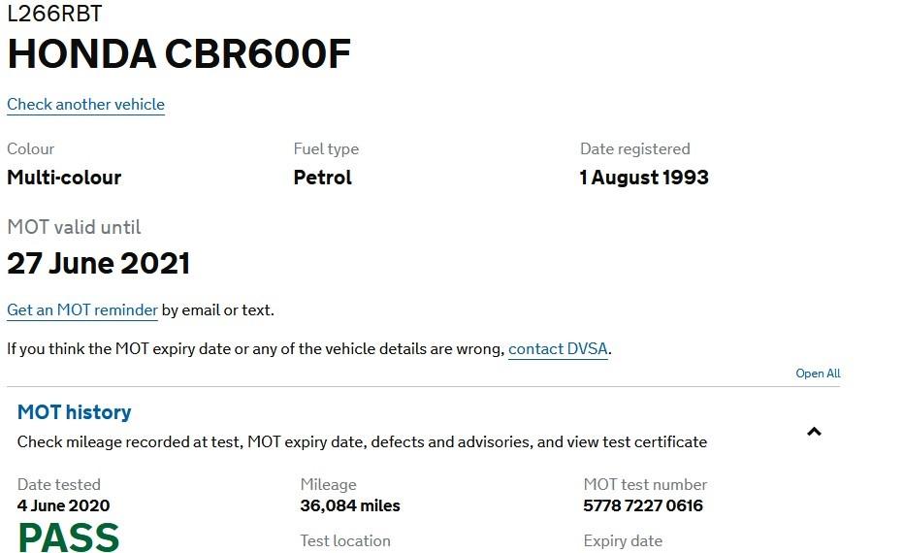Click the Check another vehicle link
Screen dimensions: 904x553
[x=85, y=105]
